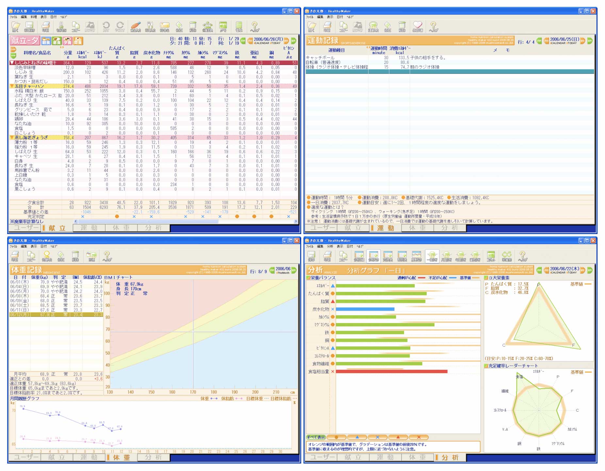Click the 分析グラフ analysis graph toolbar icon
Viewport: 605px width, 471px height.
tap(373, 256)
